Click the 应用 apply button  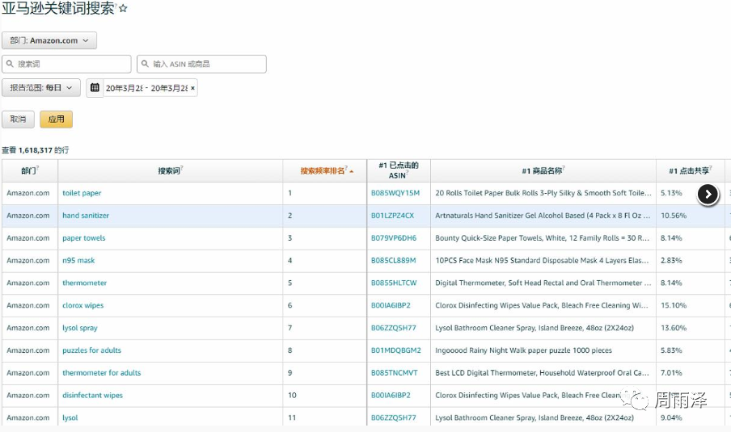(56, 119)
